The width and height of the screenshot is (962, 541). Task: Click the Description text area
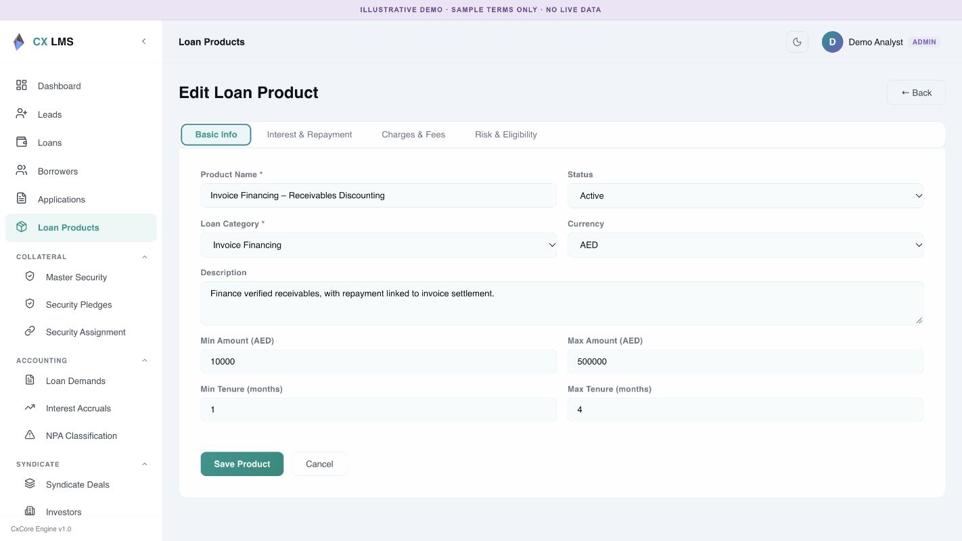pos(562,303)
